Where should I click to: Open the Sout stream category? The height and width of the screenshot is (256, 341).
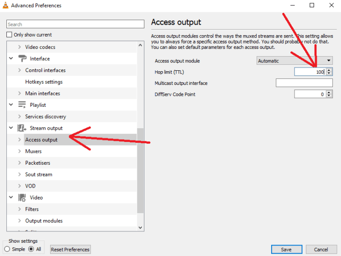click(x=39, y=174)
